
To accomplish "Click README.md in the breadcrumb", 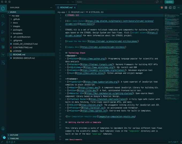I will click(77, 12).
